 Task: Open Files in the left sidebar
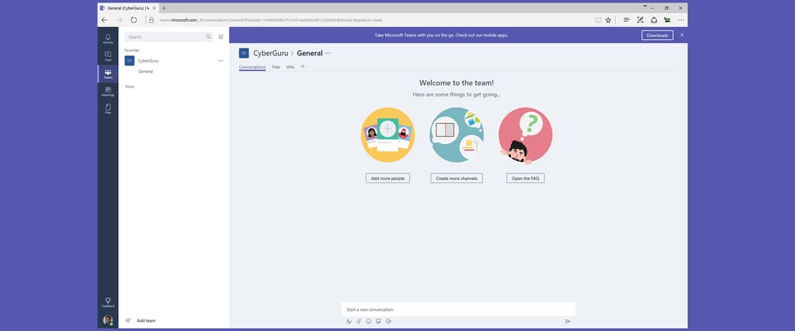coord(108,109)
